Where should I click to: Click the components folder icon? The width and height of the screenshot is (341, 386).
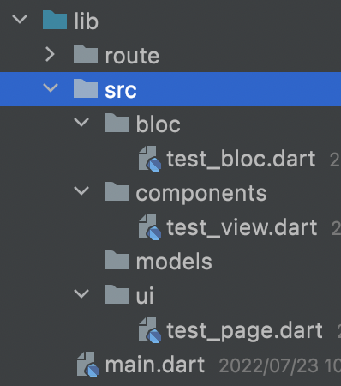[x=117, y=191]
